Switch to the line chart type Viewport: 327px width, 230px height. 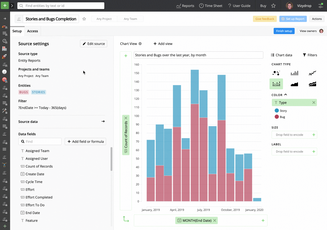click(312, 73)
